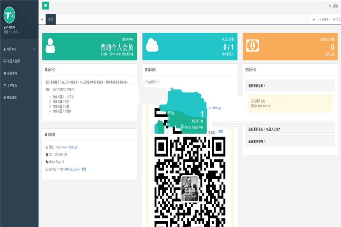Click the 在线充值 link
Image resolution: width=341 pixels, height=227 pixels.
point(330,54)
